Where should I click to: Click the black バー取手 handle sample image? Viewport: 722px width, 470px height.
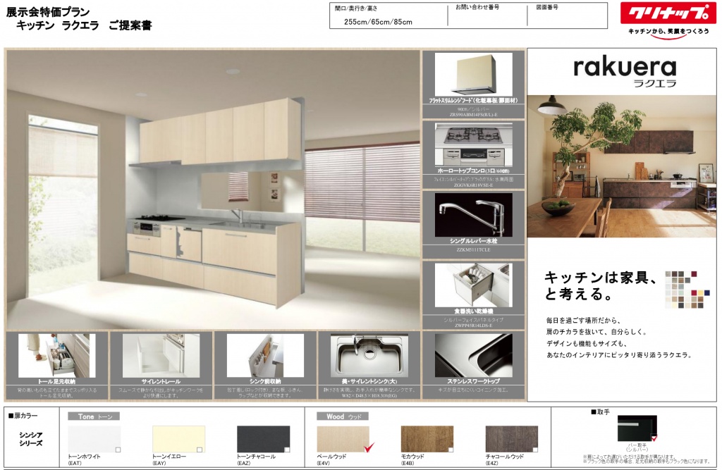click(x=637, y=428)
